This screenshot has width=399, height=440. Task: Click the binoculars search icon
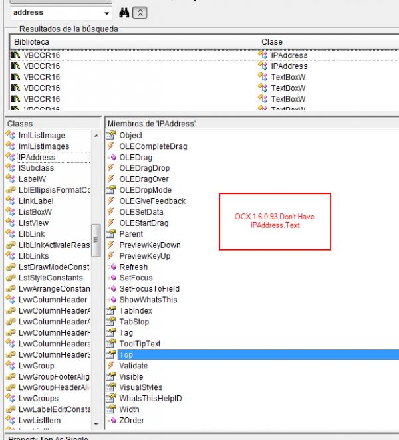[x=124, y=13]
